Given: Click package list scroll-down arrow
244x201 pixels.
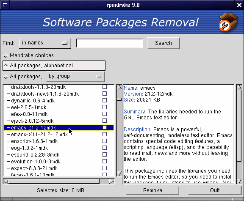Looking at the screenshot, I should point(119,173).
